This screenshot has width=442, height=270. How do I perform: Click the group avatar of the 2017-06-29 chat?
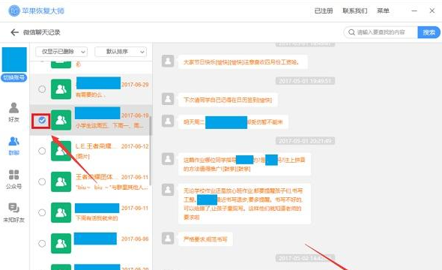pyautogui.click(x=61, y=89)
